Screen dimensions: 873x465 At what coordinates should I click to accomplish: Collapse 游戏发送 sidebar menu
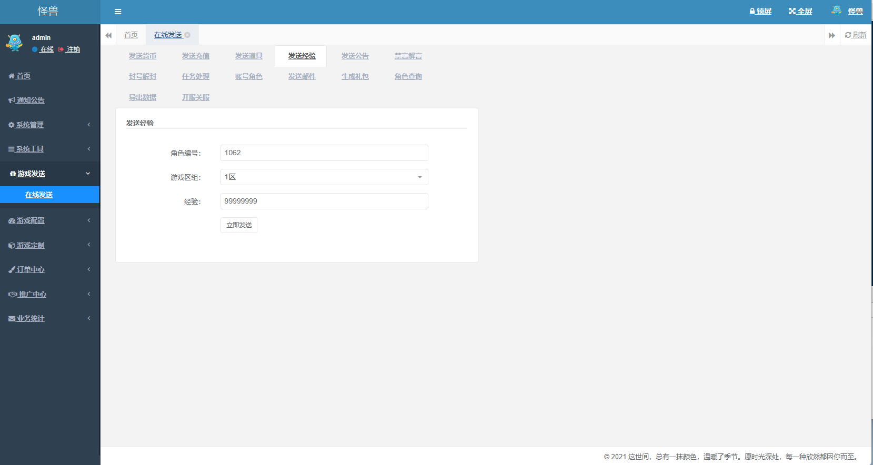coord(49,174)
